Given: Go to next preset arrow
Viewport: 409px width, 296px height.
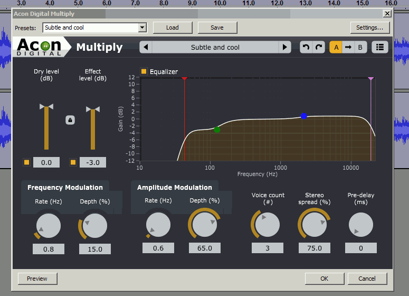Looking at the screenshot, I should pos(285,47).
